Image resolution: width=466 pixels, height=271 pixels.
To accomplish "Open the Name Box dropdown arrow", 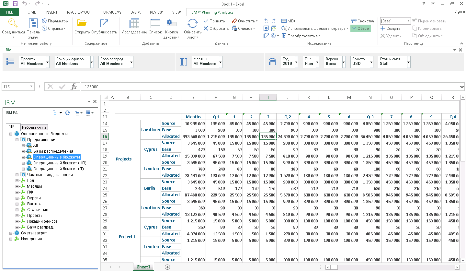I will pos(31,87).
